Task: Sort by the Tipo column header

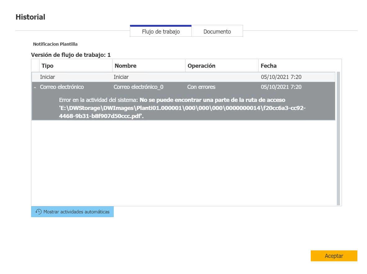Action: (47, 66)
